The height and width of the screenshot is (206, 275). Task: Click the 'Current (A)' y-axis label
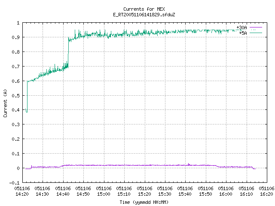(5, 103)
